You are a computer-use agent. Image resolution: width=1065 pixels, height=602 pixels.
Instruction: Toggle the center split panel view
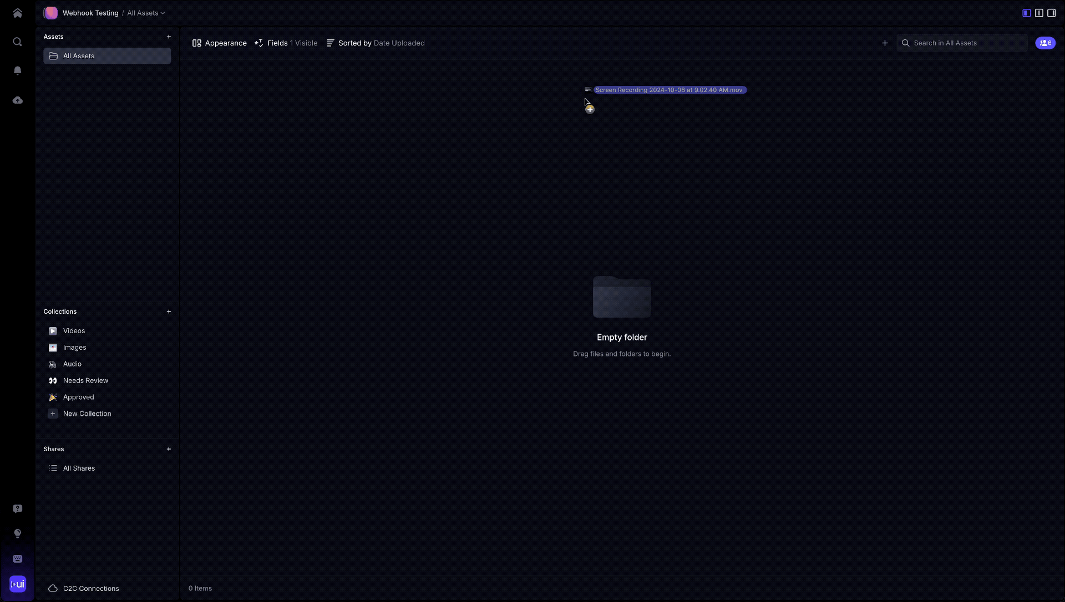coord(1039,13)
